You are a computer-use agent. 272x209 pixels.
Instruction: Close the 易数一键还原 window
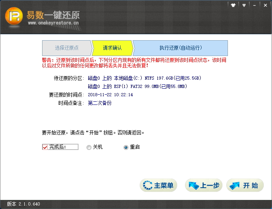(x=265, y=5)
